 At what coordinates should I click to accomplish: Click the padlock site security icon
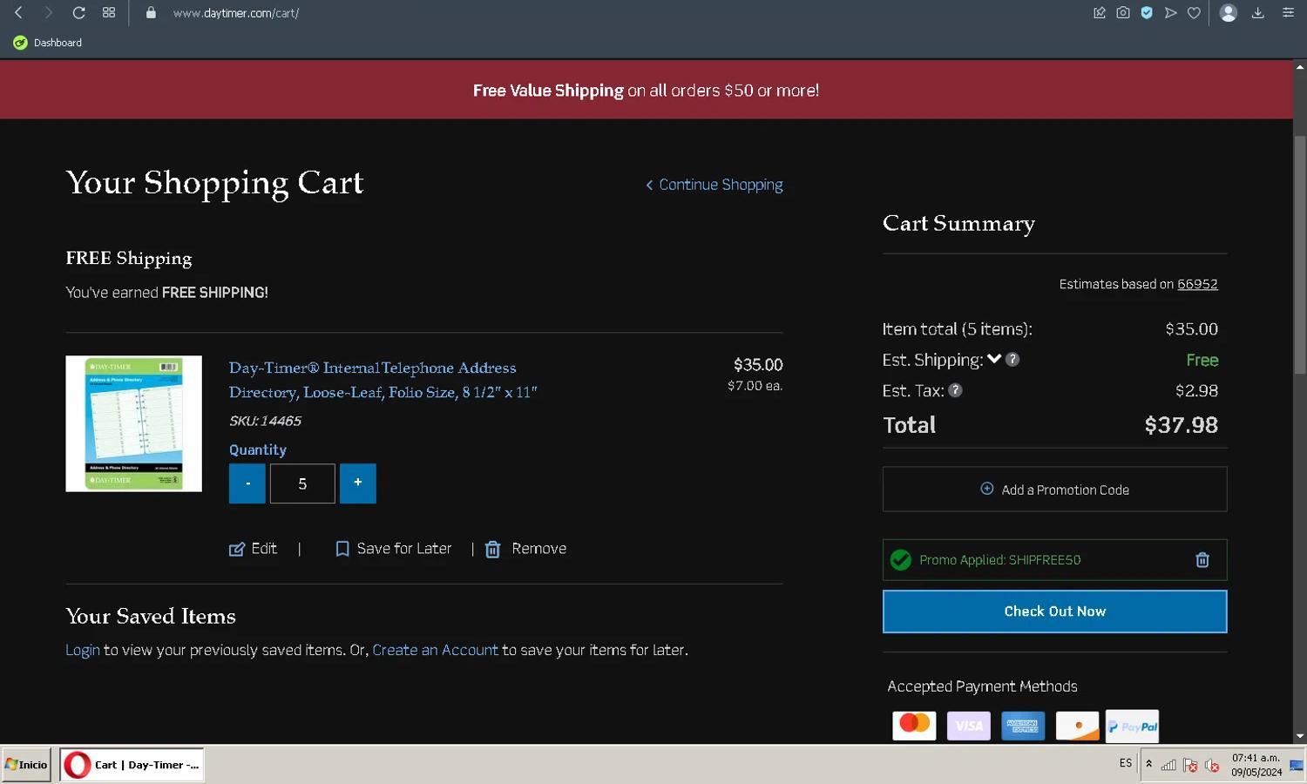click(151, 13)
